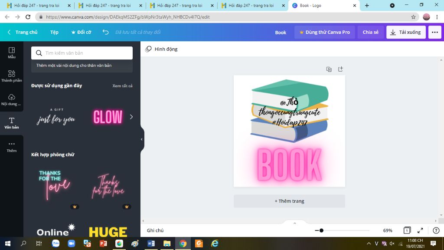The image size is (444, 250).
Task: Click the address bar URL
Action: pyautogui.click(x=128, y=17)
